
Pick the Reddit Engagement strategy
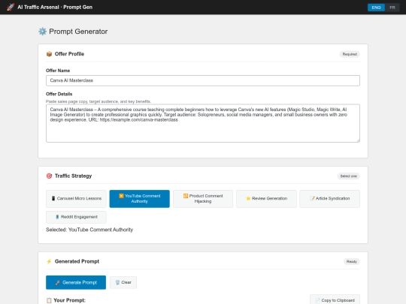[x=76, y=217]
